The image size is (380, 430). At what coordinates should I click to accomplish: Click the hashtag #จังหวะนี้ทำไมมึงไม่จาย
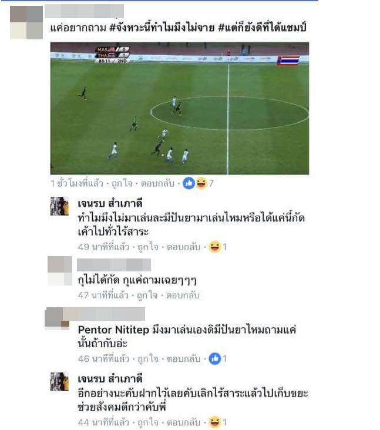(x=162, y=28)
